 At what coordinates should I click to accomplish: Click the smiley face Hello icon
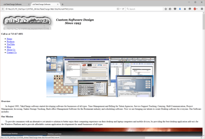[x=190, y=9]
